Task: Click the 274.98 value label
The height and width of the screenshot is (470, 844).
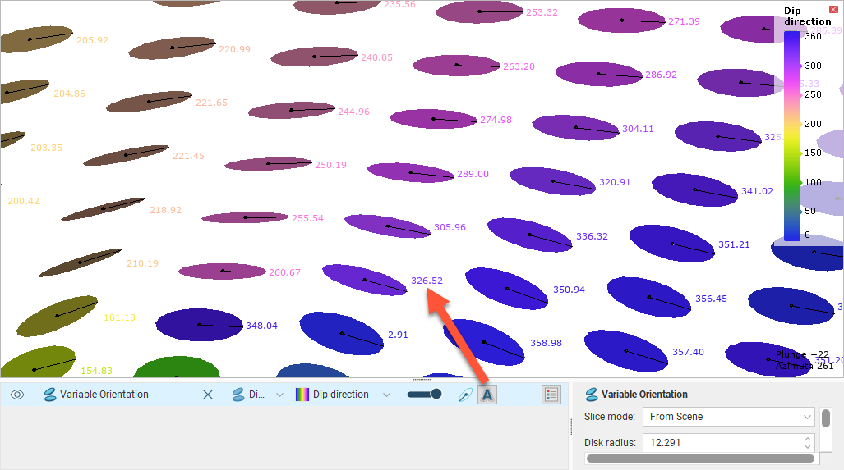Action: click(496, 120)
